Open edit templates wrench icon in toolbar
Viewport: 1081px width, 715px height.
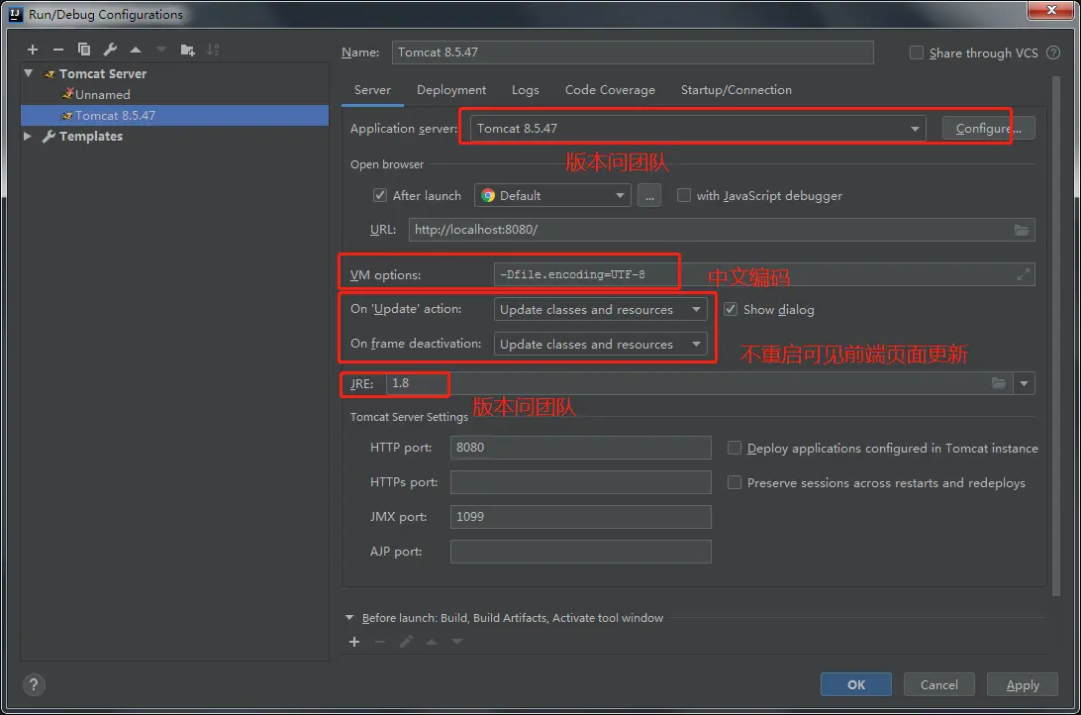point(110,50)
